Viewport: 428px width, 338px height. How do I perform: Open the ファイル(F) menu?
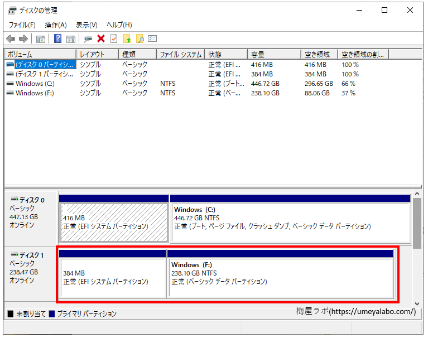tap(22, 25)
